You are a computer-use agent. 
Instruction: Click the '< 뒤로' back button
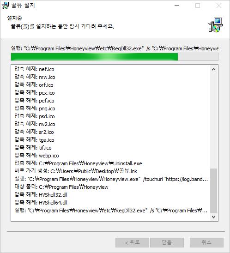click(x=132, y=242)
